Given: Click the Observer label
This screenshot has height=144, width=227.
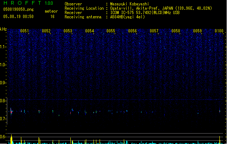Looking at the screenshot, I should coord(73,4).
